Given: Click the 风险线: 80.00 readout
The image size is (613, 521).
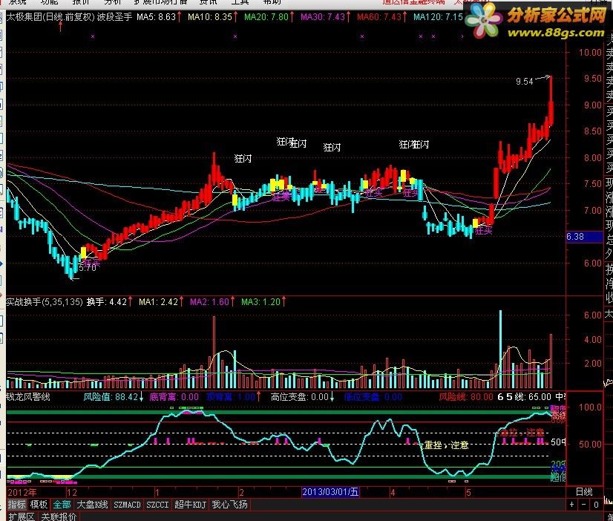Looking at the screenshot, I should (465, 397).
